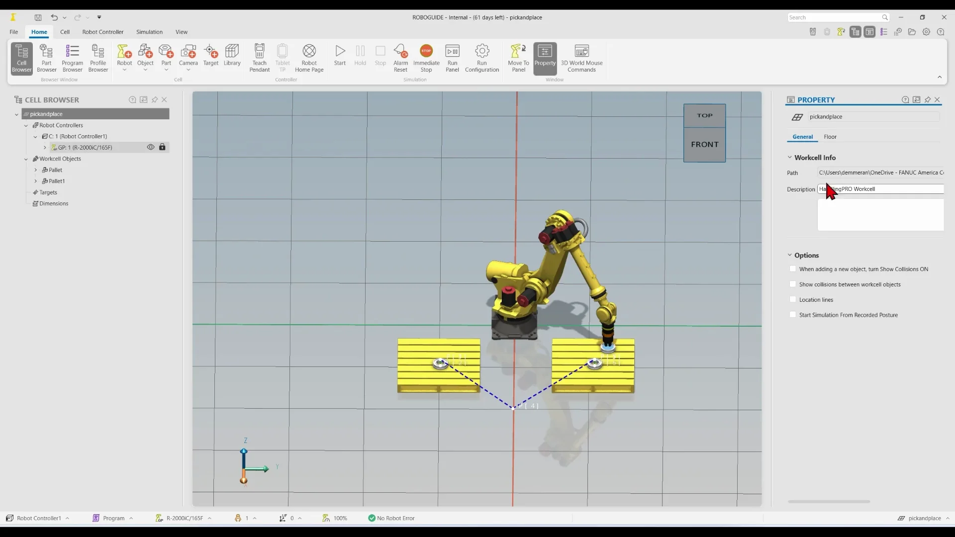Viewport: 955px width, 537px height.
Task: Select Targets in Cell Browser
Action: click(48, 192)
